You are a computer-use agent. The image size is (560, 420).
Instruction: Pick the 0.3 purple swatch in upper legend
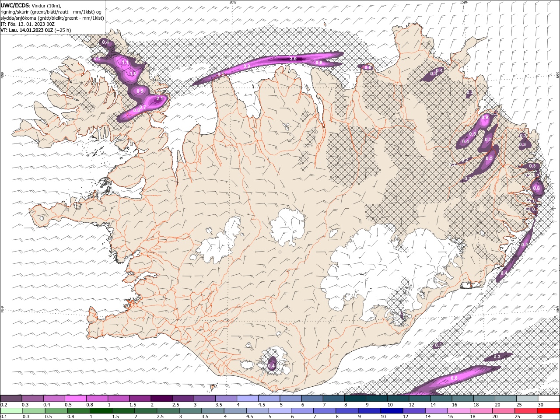pos(32,399)
